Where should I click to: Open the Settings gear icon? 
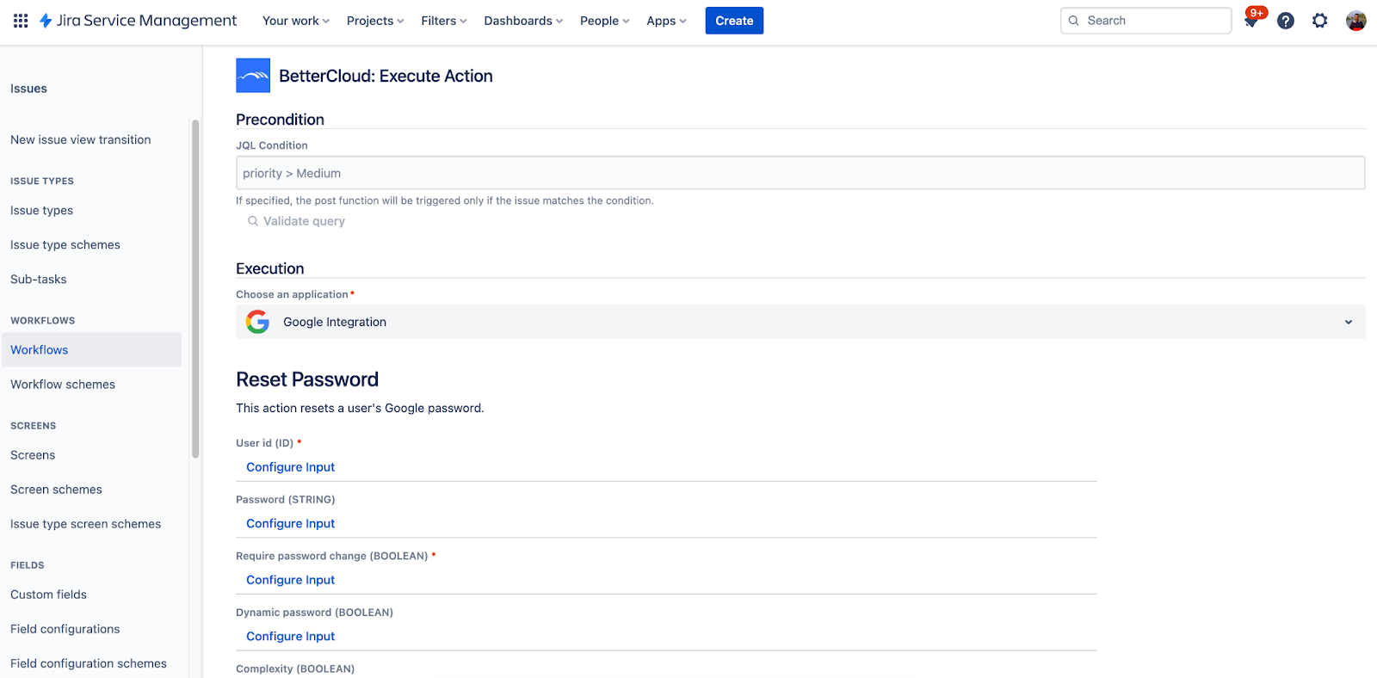[x=1320, y=21]
